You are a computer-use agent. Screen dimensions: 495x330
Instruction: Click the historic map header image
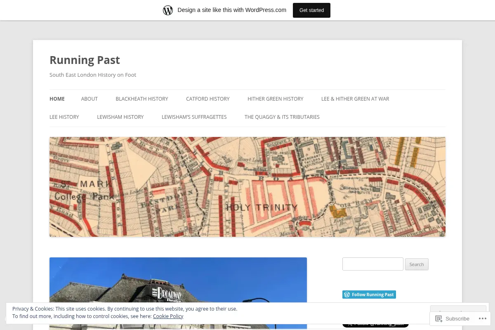pyautogui.click(x=247, y=187)
